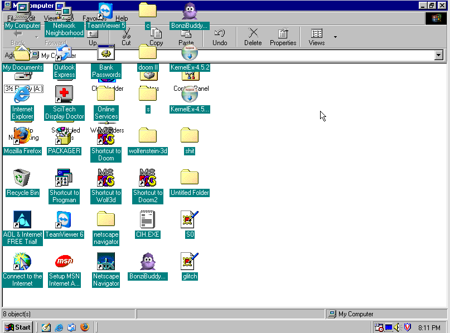
Task: Click the Cut toolbar button
Action: click(126, 37)
